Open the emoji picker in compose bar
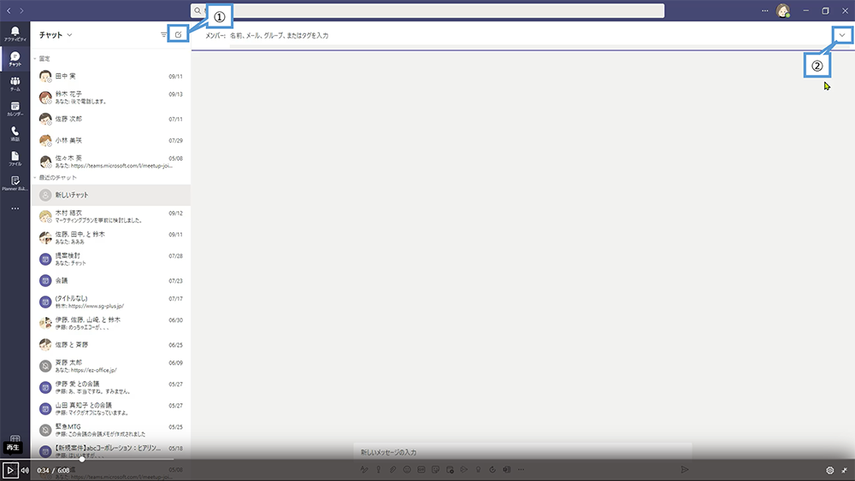The image size is (855, 481). [407, 469]
